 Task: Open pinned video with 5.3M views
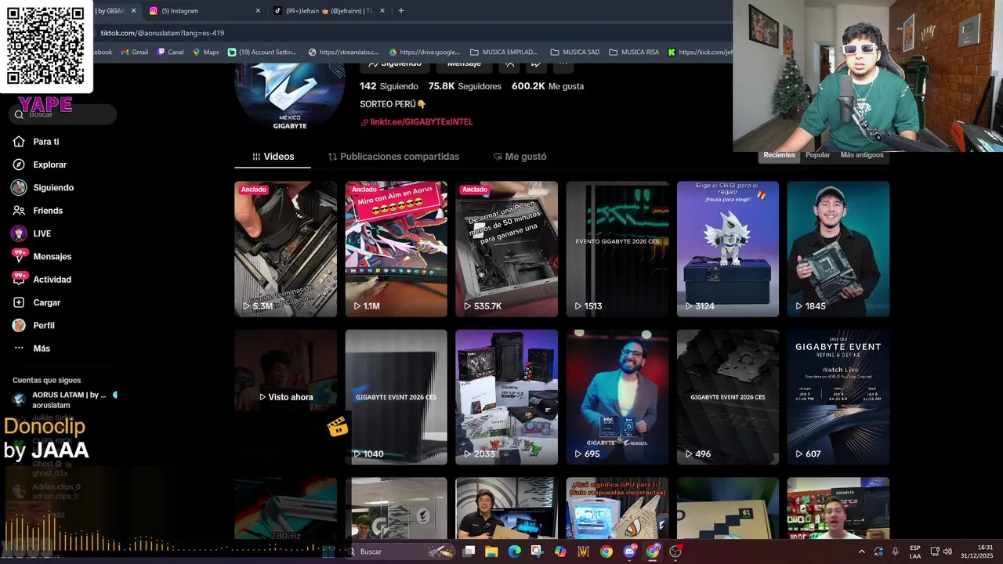click(x=285, y=249)
